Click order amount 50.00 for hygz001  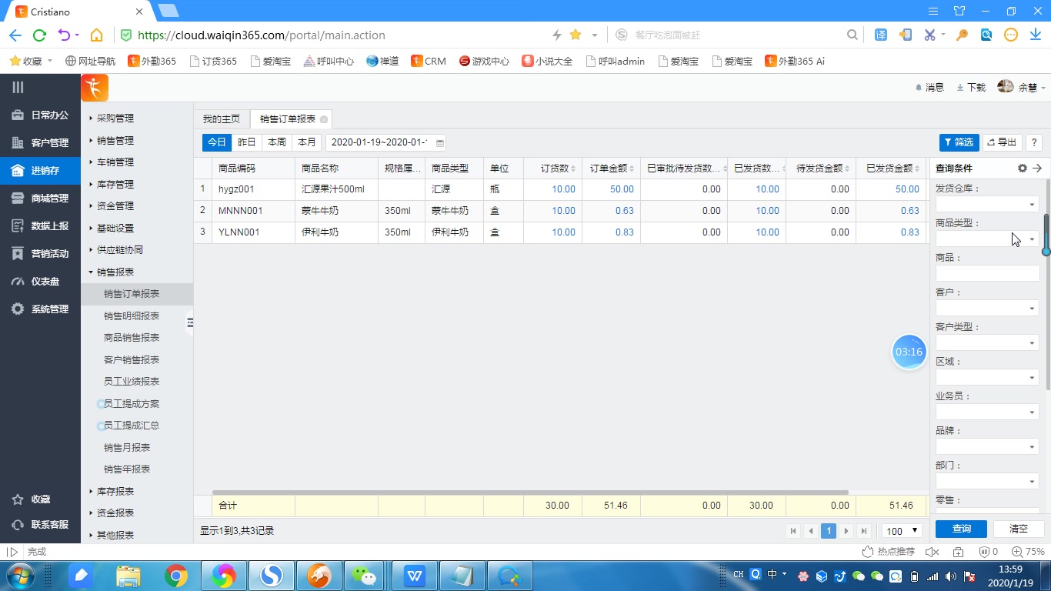[622, 189]
